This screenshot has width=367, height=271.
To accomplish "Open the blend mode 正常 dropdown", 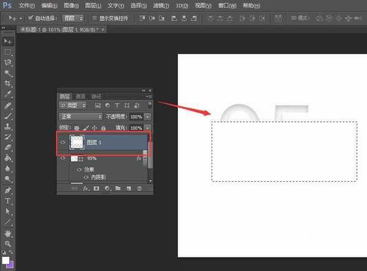I will point(81,116).
